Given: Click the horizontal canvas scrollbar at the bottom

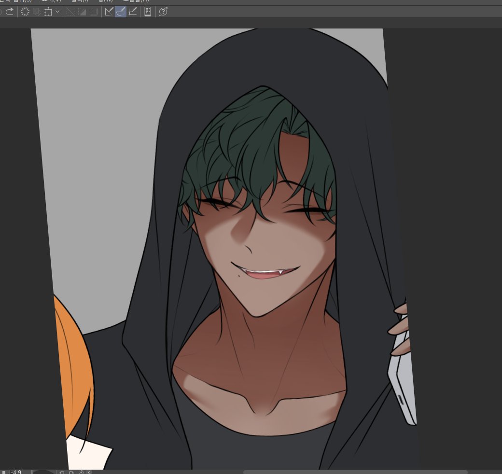Looking at the screenshot, I should tap(355, 472).
